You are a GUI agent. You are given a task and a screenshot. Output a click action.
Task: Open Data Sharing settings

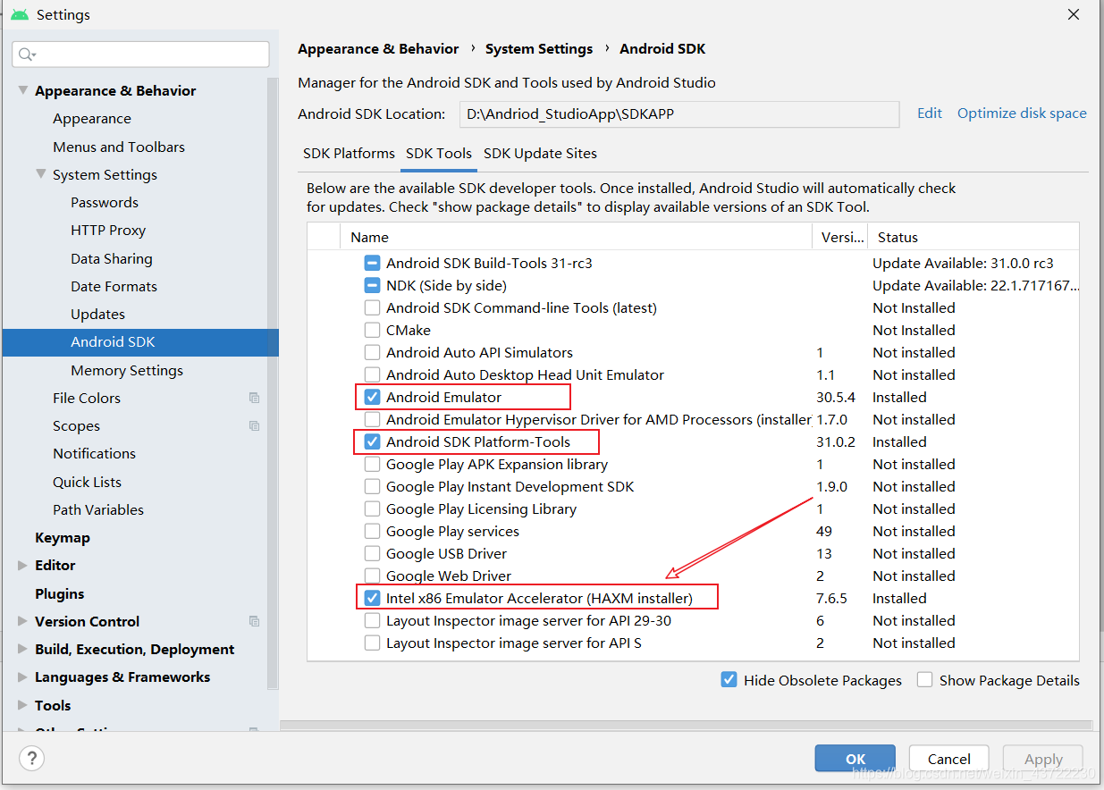[112, 258]
